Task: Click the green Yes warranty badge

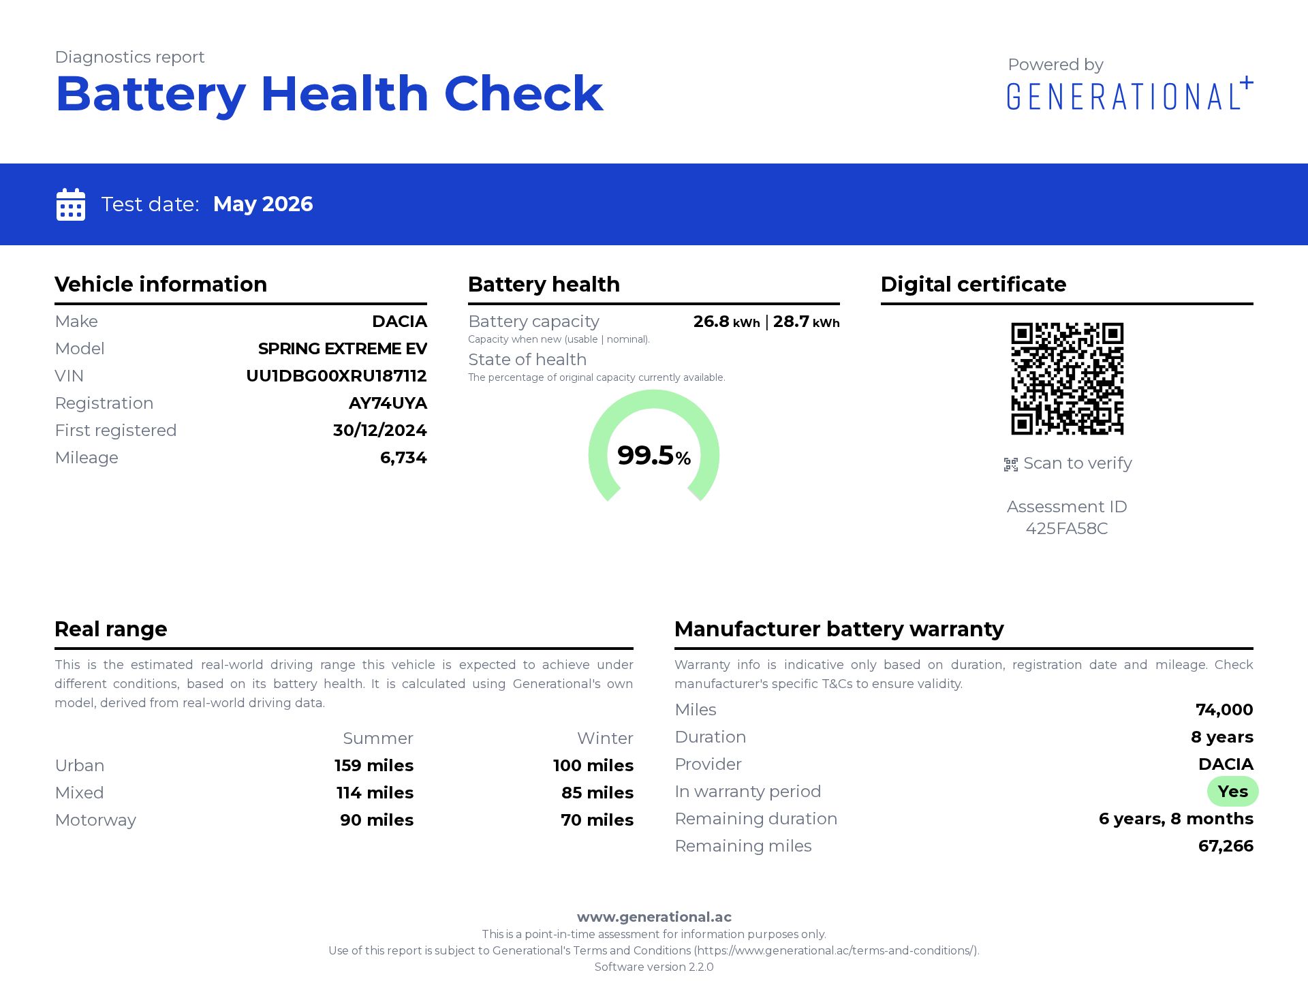Action: pos(1233,792)
